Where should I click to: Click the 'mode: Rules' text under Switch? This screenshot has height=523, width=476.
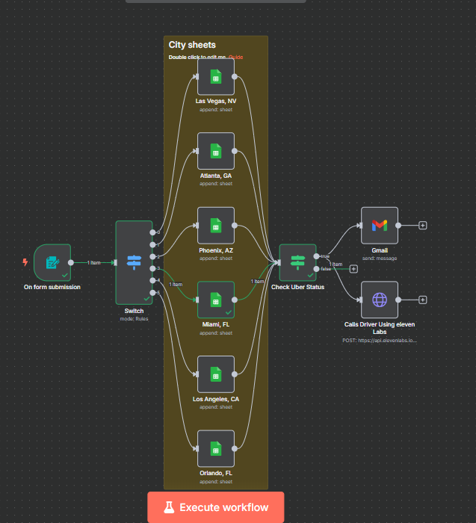coord(134,319)
